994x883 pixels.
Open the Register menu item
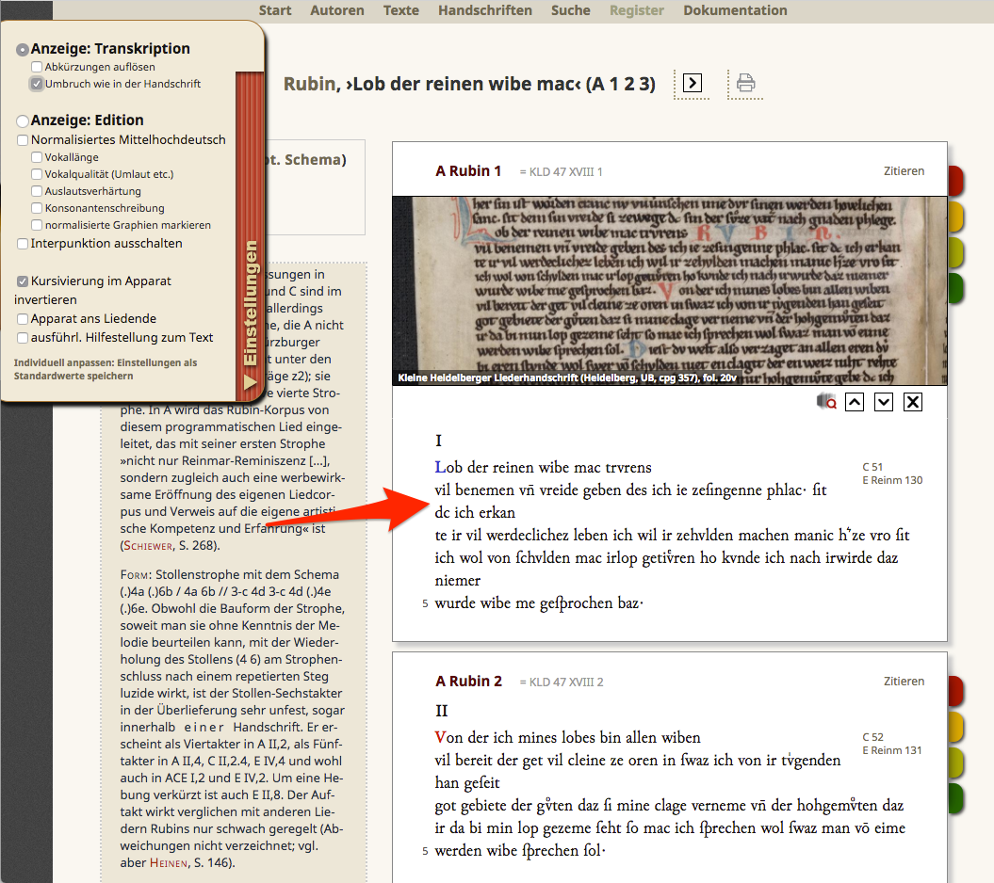click(x=637, y=10)
